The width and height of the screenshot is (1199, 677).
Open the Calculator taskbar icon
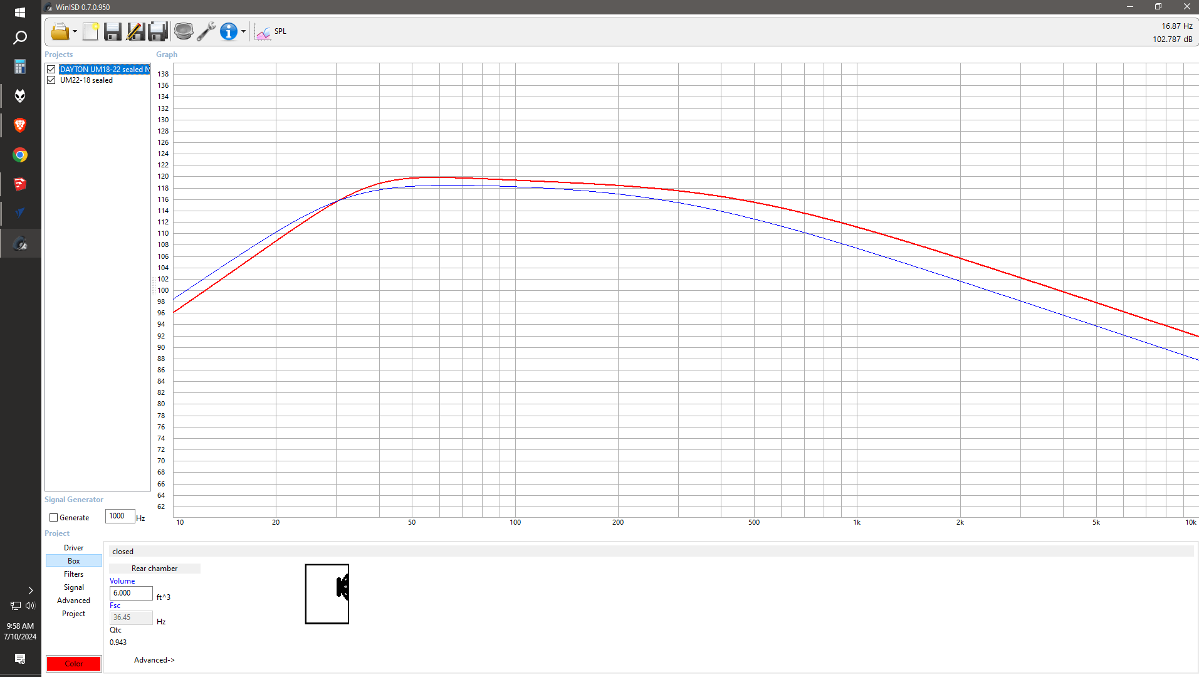click(x=20, y=66)
